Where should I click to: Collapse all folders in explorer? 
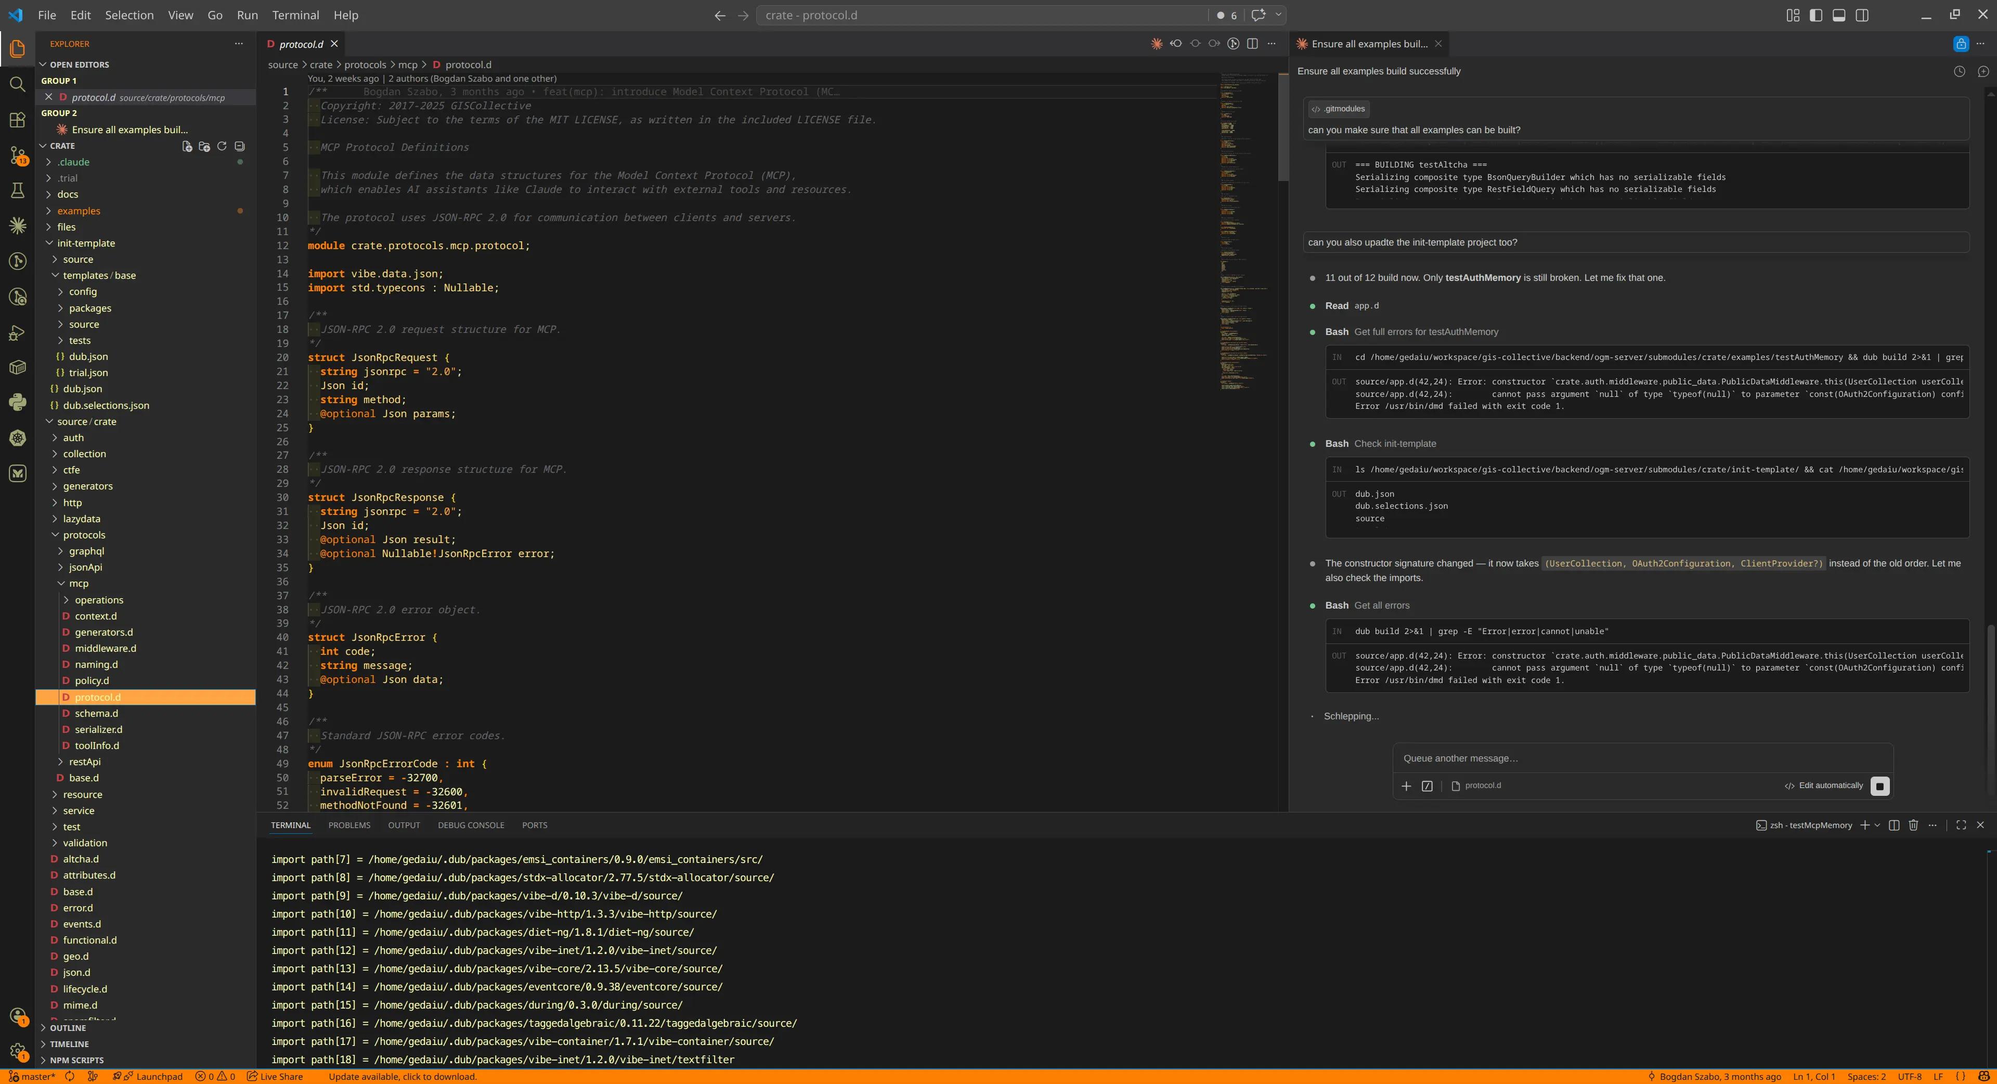coord(240,146)
